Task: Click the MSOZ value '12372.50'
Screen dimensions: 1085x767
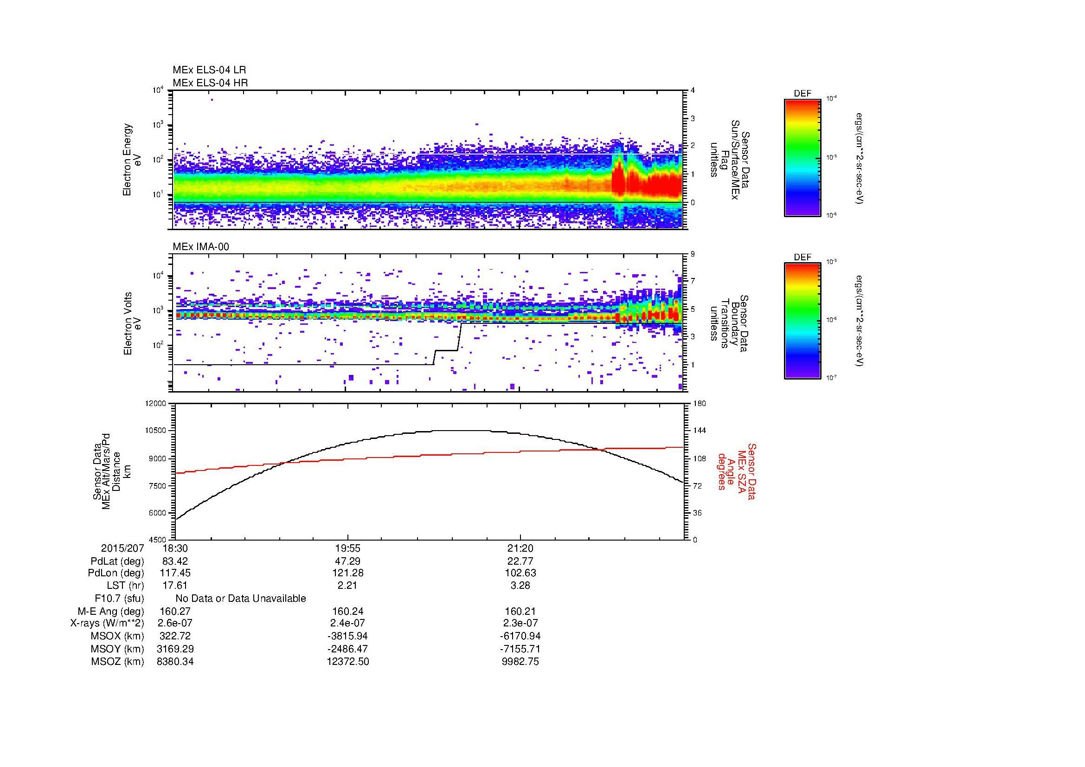Action: click(x=347, y=662)
